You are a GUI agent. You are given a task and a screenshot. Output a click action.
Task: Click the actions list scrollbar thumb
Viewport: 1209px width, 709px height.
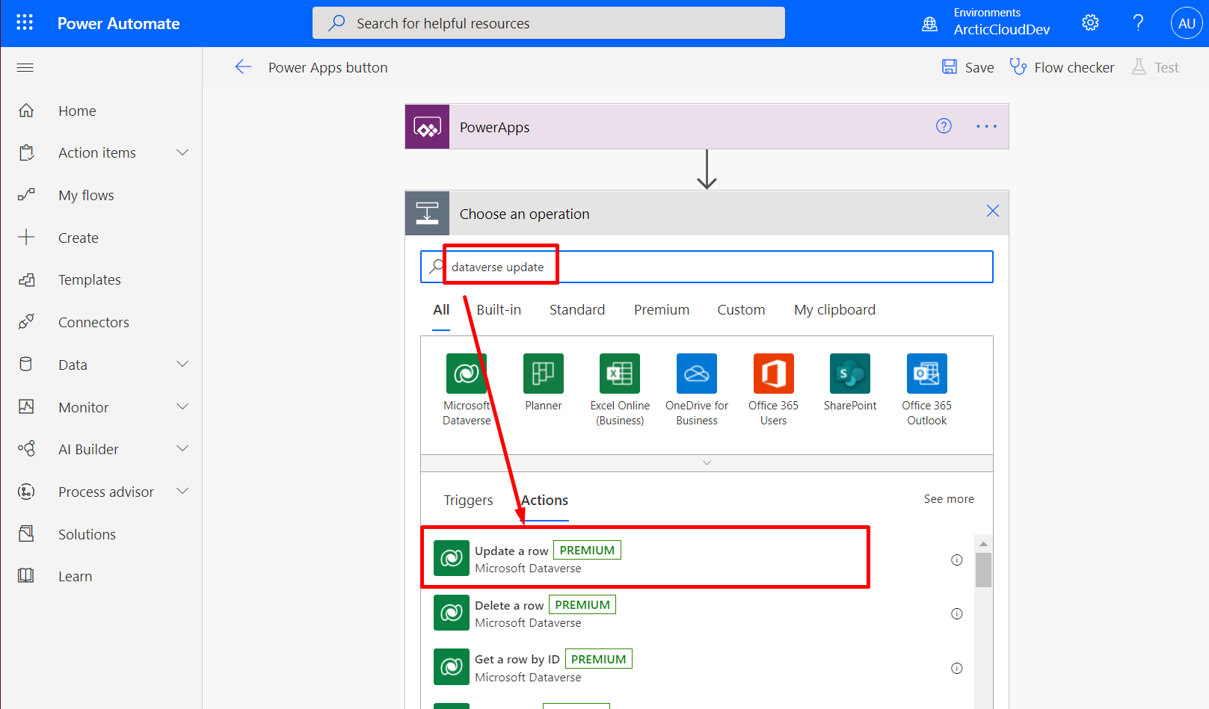click(x=983, y=570)
